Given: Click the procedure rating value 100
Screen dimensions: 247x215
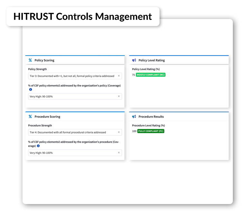Looking at the screenshot, I should 134,131.
